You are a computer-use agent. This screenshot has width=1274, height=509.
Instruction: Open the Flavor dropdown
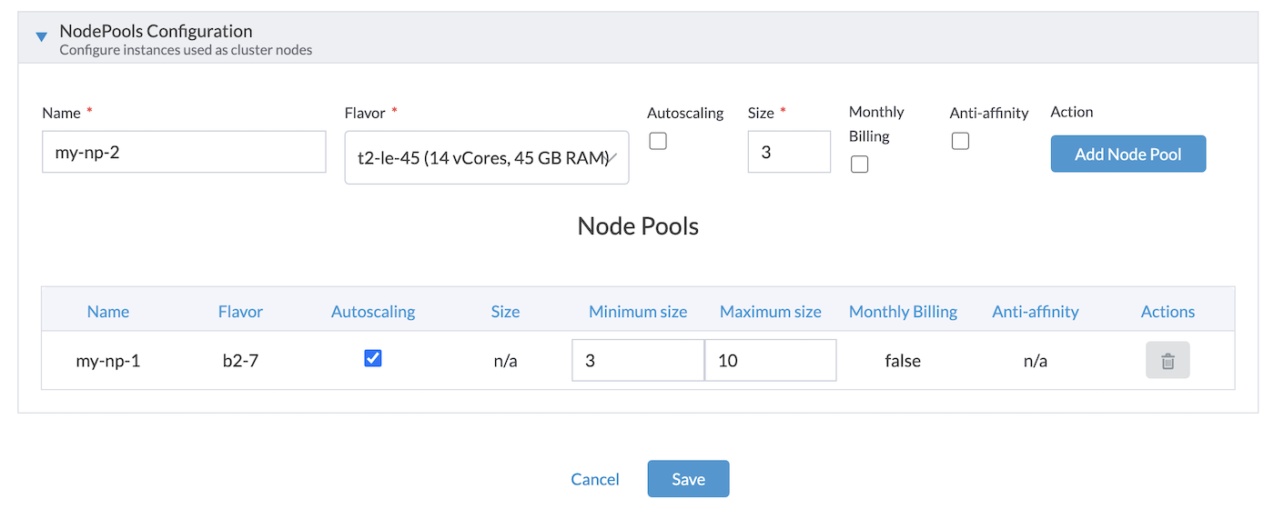[486, 158]
